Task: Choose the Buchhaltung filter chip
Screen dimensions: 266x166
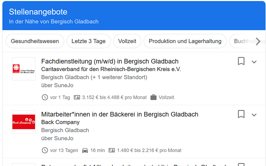Action: coord(247,41)
